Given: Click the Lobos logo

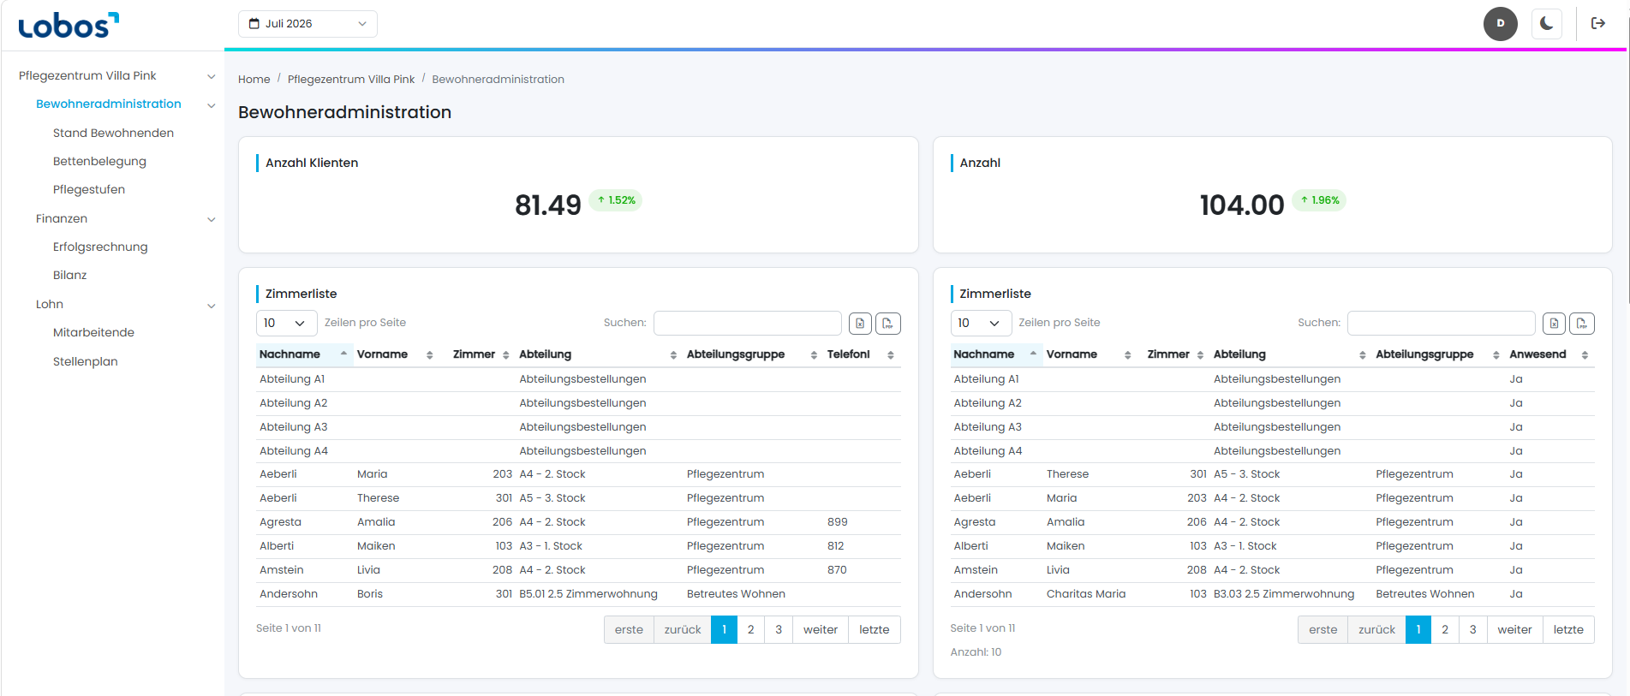Looking at the screenshot, I should pos(69,25).
